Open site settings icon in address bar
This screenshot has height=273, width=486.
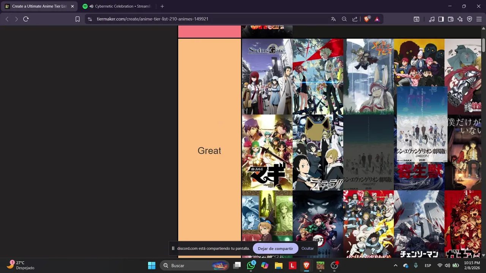pyautogui.click(x=90, y=19)
